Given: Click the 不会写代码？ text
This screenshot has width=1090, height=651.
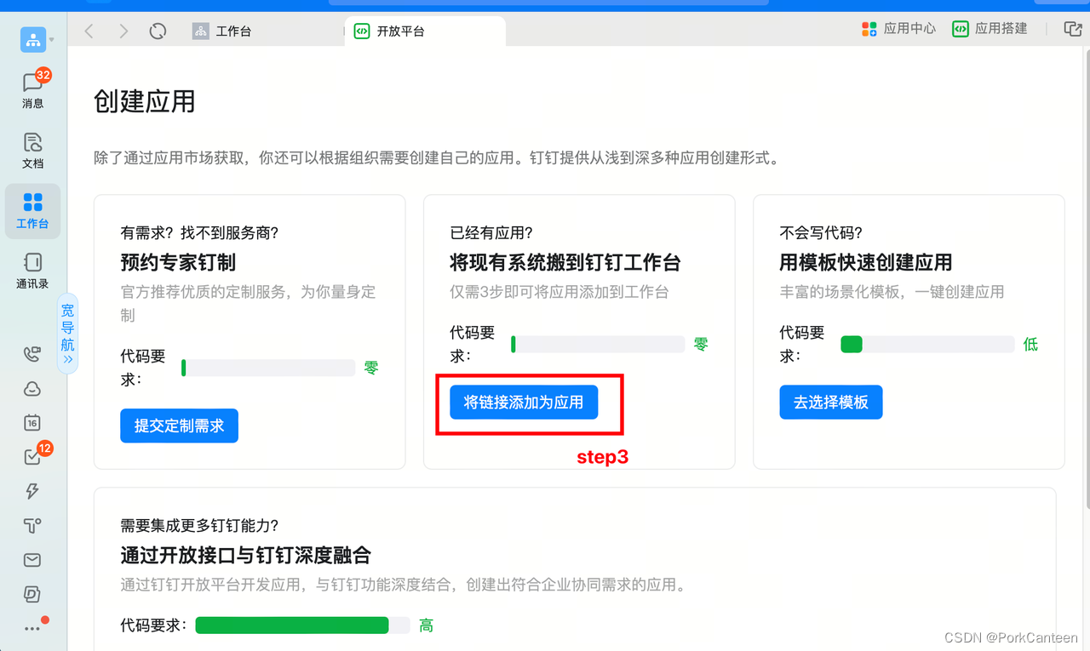Looking at the screenshot, I should click(x=821, y=232).
